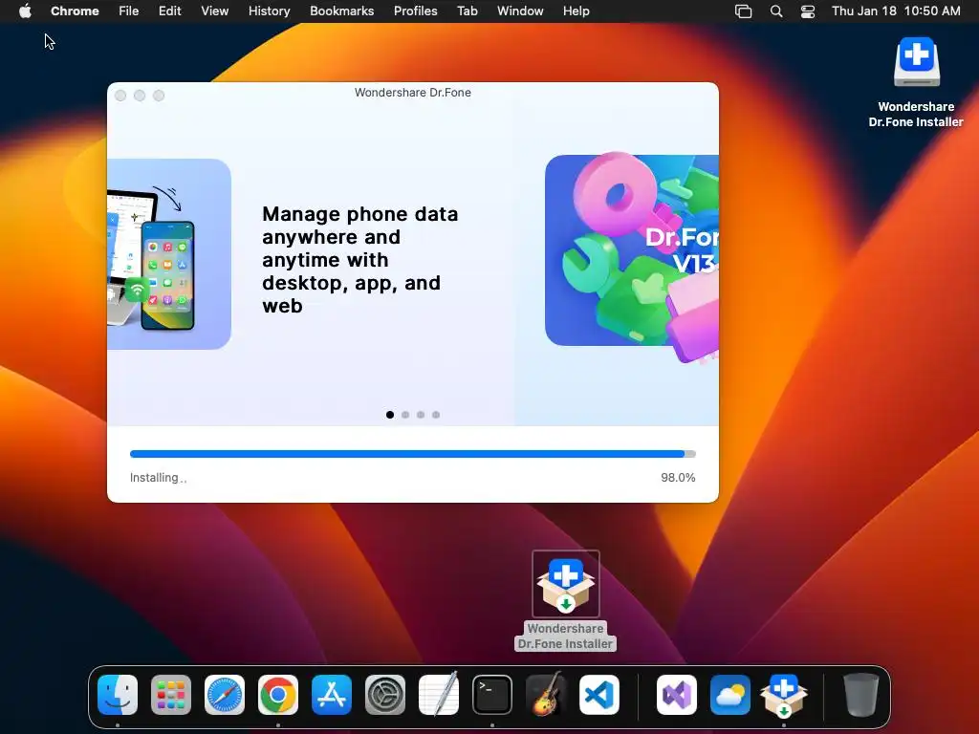Click Dr.Fone Installer icon in the Dock
The image size is (979, 734).
(784, 695)
